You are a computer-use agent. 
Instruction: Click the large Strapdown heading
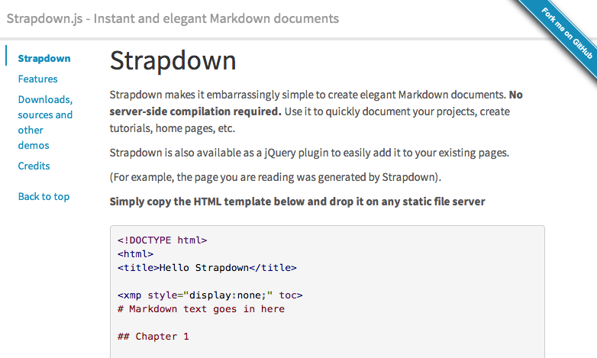click(x=173, y=60)
